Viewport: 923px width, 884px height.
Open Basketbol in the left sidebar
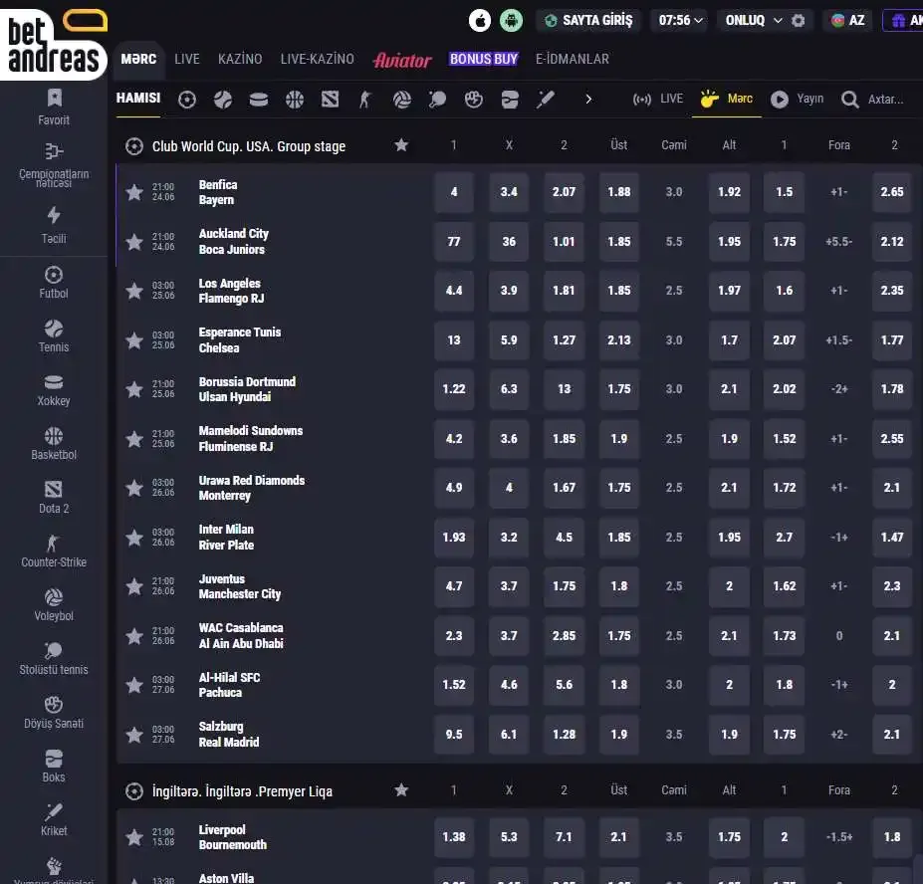(54, 444)
